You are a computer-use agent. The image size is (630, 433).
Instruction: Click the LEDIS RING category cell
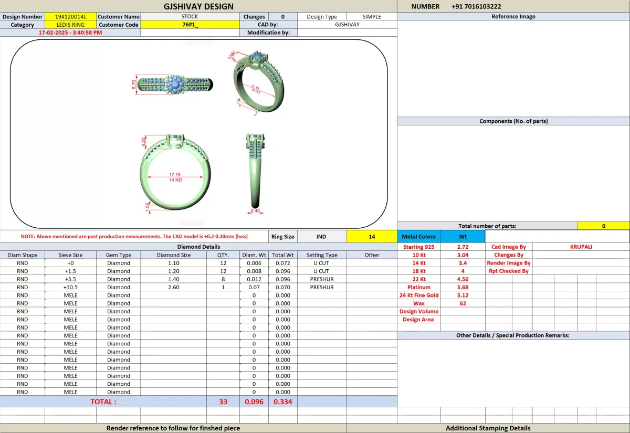[x=70, y=25]
